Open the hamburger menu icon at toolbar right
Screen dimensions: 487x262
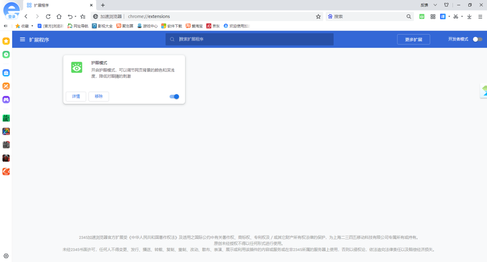pos(481,16)
